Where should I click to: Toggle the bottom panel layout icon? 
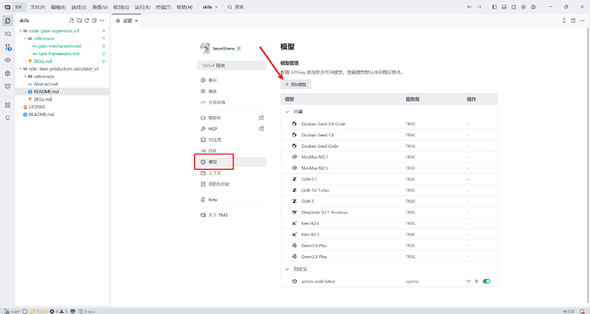pos(504,7)
